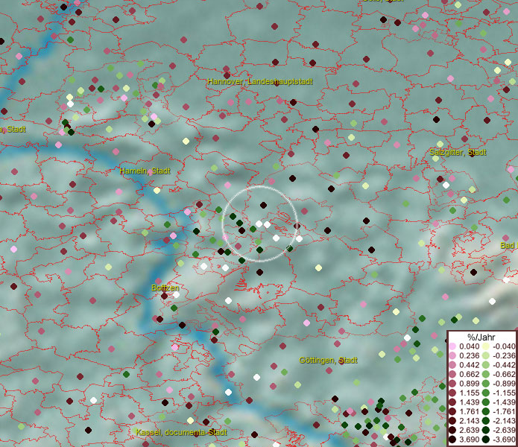Select the Kassel, documenta-Stadt label
This screenshot has height=447, width=518.
pyautogui.click(x=181, y=432)
